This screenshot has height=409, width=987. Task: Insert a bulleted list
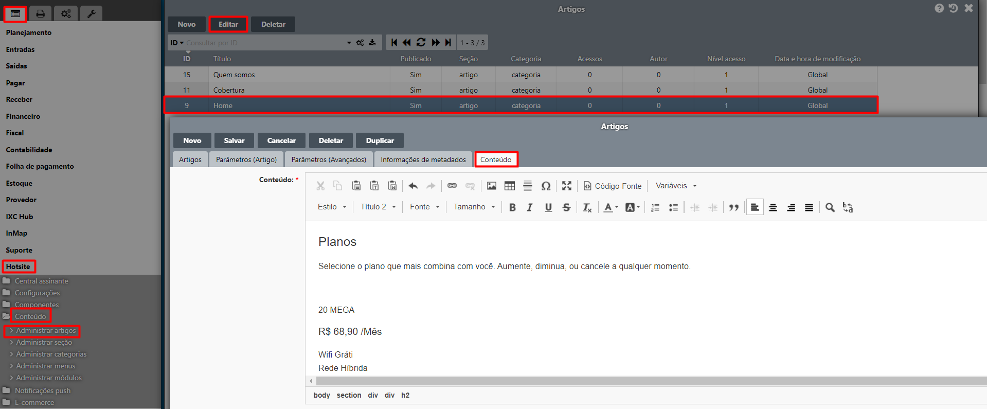673,207
